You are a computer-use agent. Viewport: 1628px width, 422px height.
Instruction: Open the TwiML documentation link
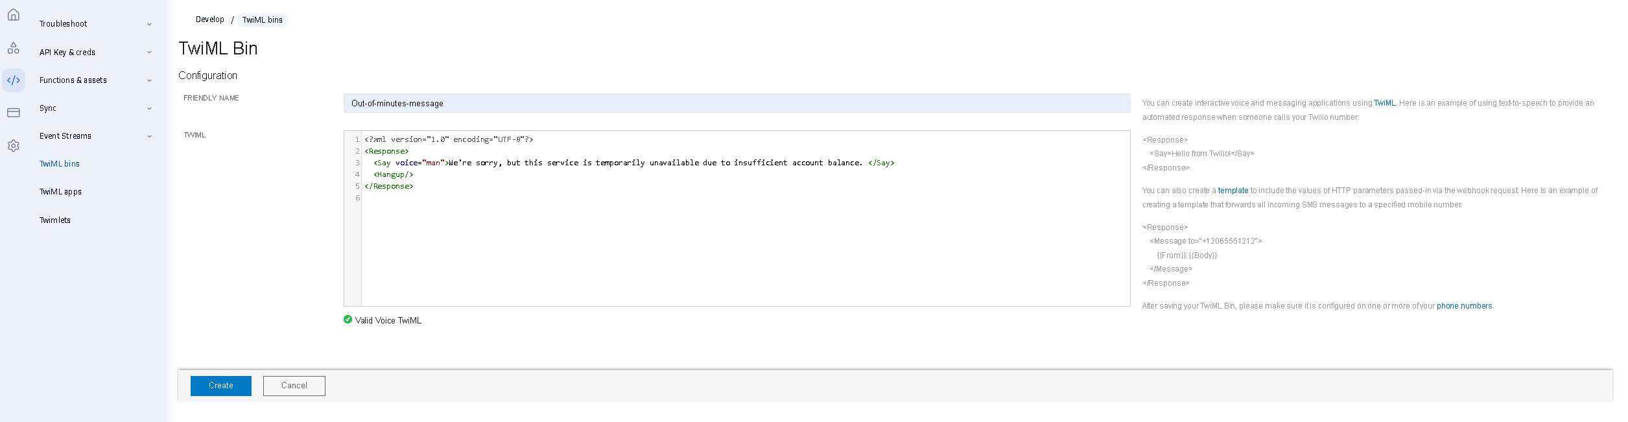point(1384,103)
